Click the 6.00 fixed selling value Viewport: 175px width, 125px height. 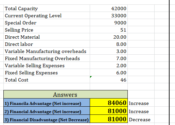click(109, 72)
